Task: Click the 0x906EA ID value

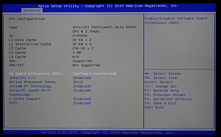Action: pyautogui.click(x=80, y=35)
